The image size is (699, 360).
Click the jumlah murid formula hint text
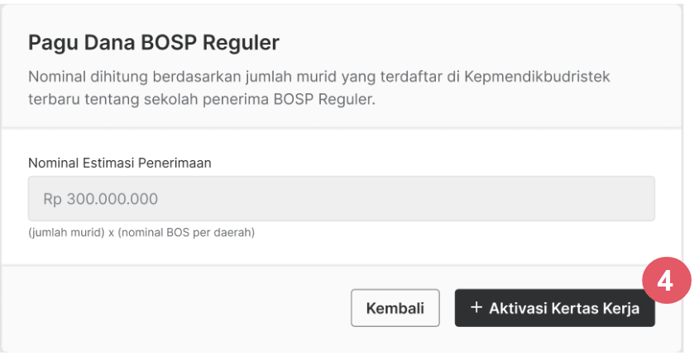[141, 233]
